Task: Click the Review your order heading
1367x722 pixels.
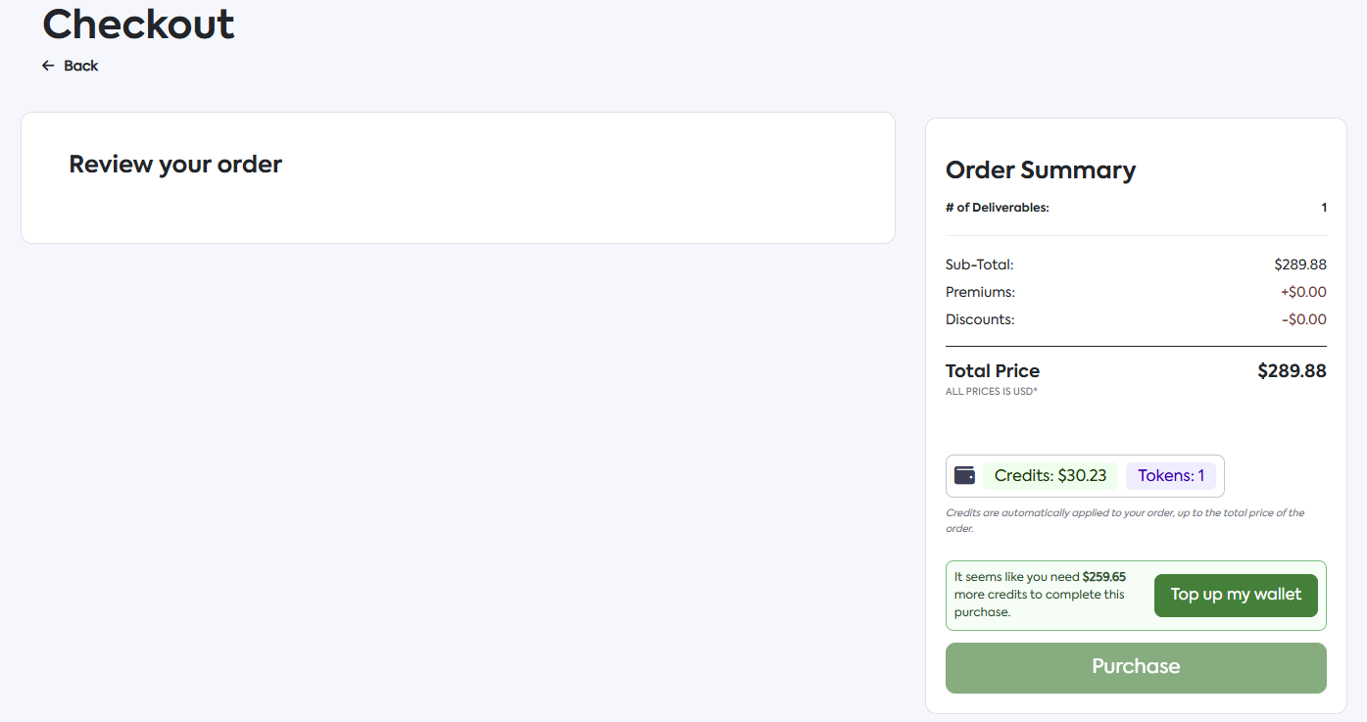Action: coord(175,164)
